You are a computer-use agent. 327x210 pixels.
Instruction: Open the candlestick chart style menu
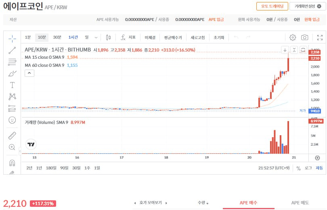tap(108, 37)
